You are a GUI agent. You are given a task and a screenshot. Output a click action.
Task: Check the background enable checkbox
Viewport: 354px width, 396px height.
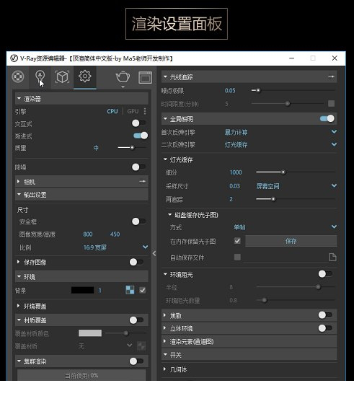click(143, 290)
